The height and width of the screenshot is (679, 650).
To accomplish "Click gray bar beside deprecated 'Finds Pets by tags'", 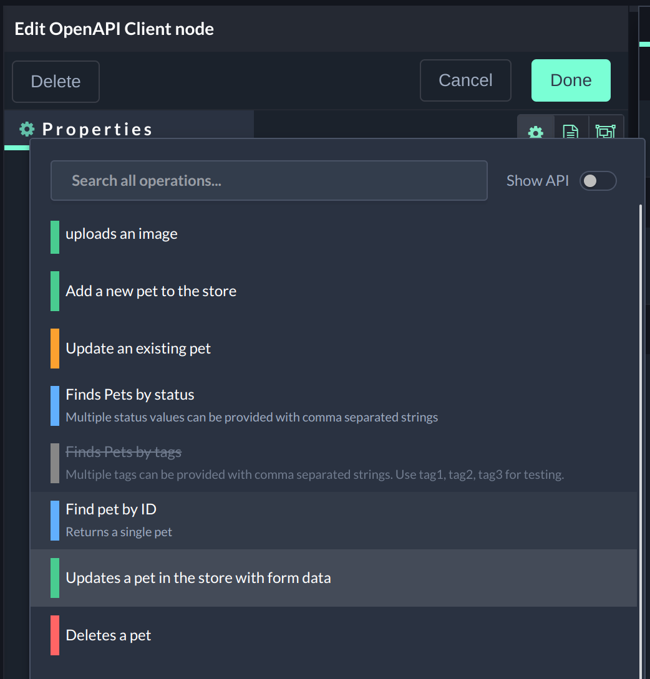I will (x=55, y=463).
